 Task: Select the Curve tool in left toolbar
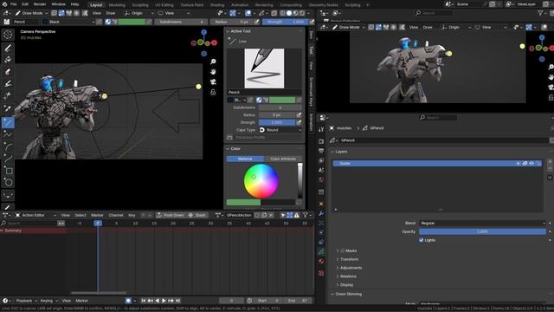8,159
